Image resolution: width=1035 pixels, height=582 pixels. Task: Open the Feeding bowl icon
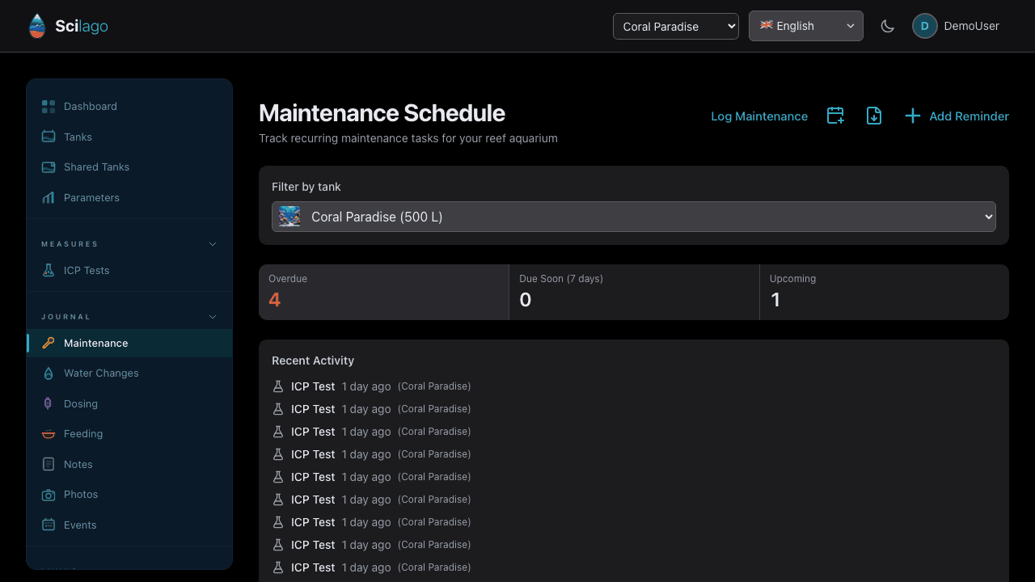coord(49,434)
